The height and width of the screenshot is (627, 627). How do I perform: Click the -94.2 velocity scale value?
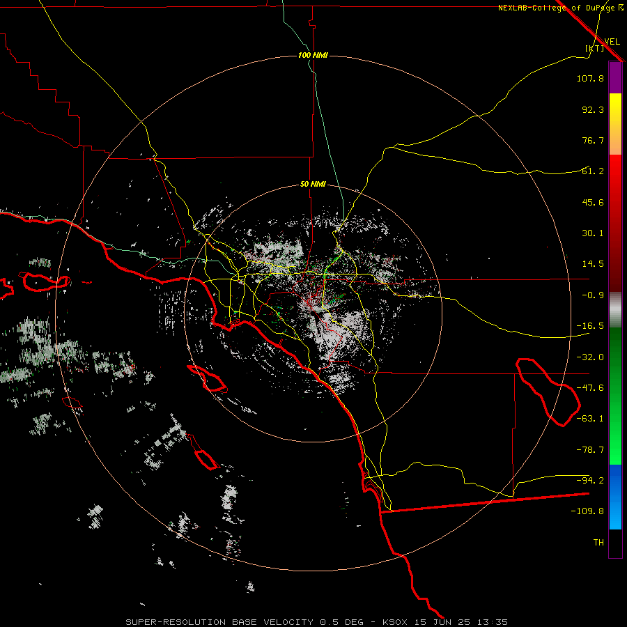tap(590, 481)
